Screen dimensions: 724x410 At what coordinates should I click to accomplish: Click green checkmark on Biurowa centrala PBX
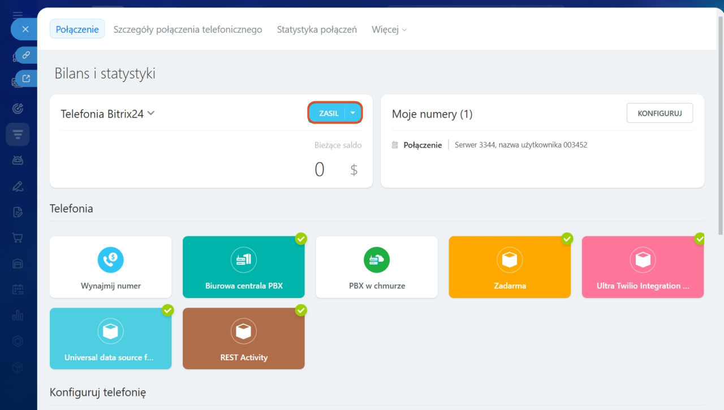pos(301,239)
